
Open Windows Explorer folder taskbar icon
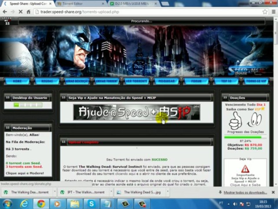pyautogui.click(x=75, y=204)
